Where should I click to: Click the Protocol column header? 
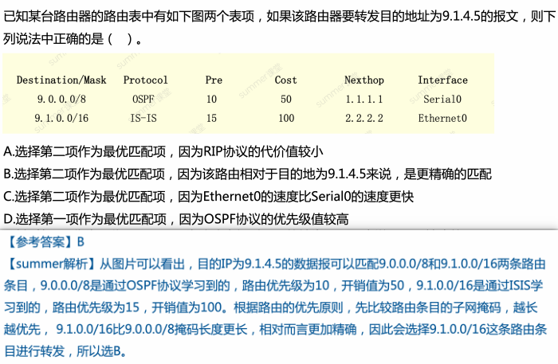145,80
